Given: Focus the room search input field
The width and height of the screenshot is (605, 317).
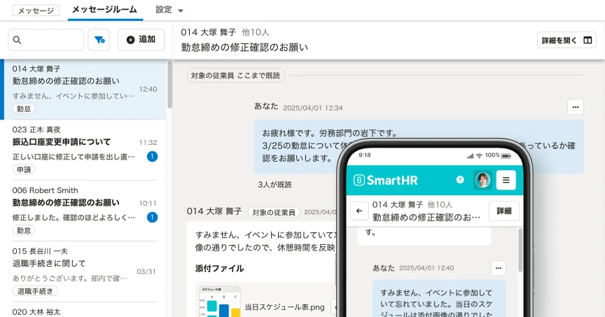Looking at the screenshot, I should (46, 40).
